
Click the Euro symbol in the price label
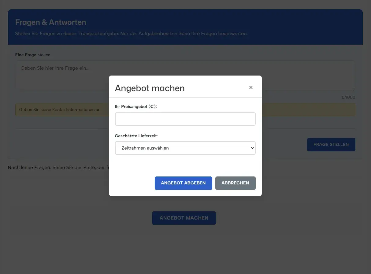(151, 106)
